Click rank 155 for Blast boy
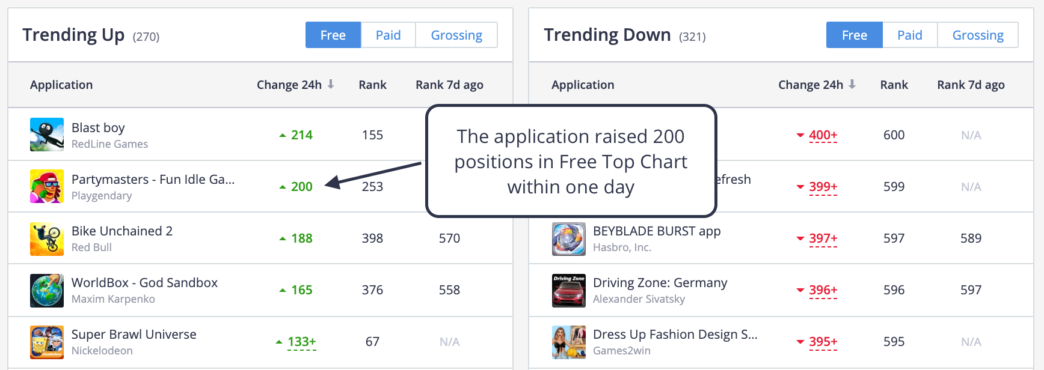 (x=372, y=135)
